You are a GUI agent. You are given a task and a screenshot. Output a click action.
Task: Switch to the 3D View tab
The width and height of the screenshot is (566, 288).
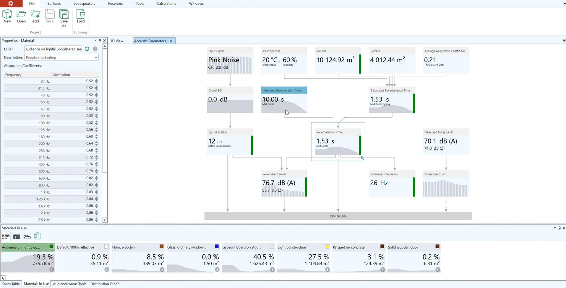(117, 41)
